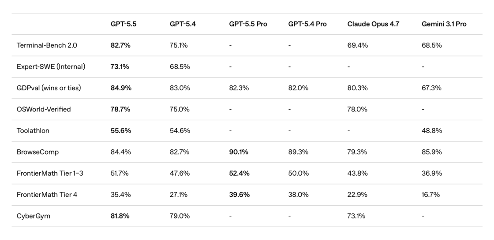Click the GPT-5.5 column header
Viewport: 494px width, 240px height.
(123, 24)
